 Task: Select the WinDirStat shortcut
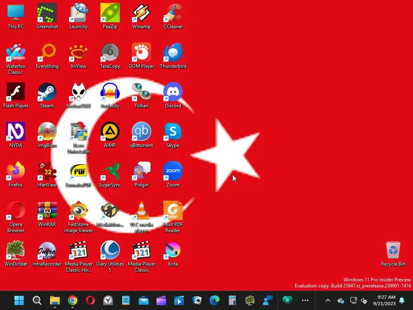click(x=16, y=253)
